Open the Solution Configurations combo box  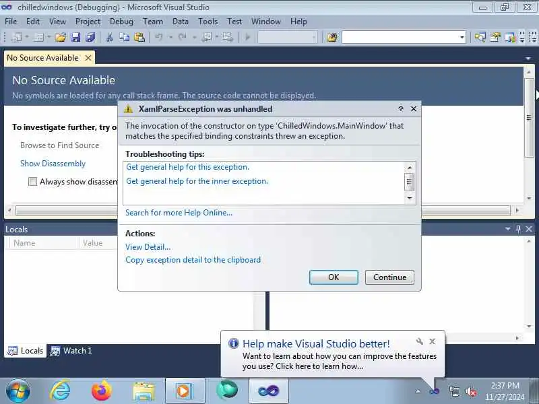tap(288, 37)
